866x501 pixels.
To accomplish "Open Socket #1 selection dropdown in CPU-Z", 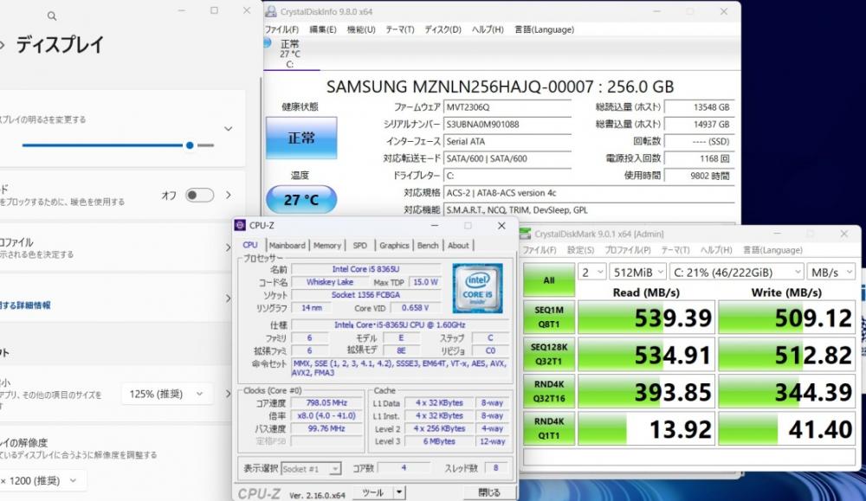I will pos(311,468).
